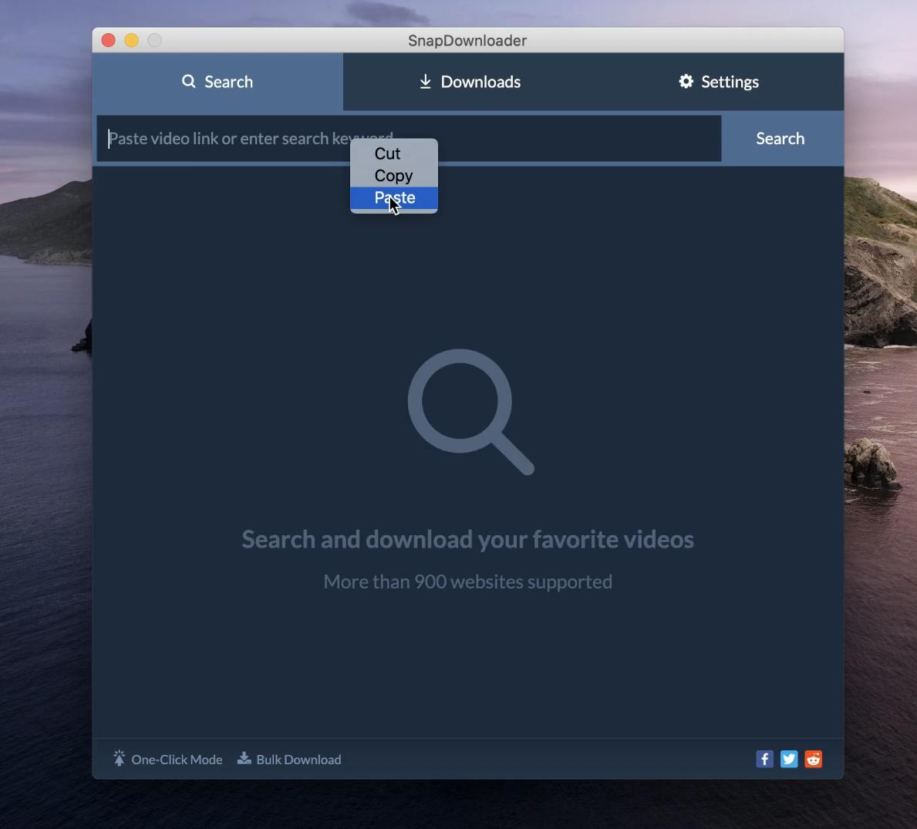This screenshot has height=829, width=917.
Task: Choose Copy from the context menu
Action: tap(393, 176)
